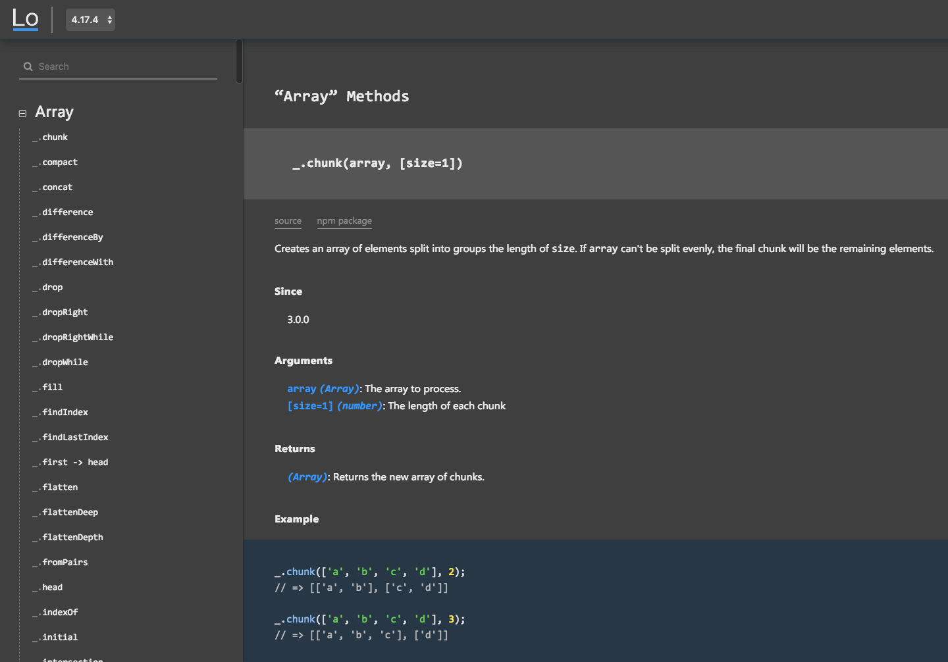This screenshot has height=662, width=948.
Task: Open the _.difference documentation
Action: click(x=67, y=212)
